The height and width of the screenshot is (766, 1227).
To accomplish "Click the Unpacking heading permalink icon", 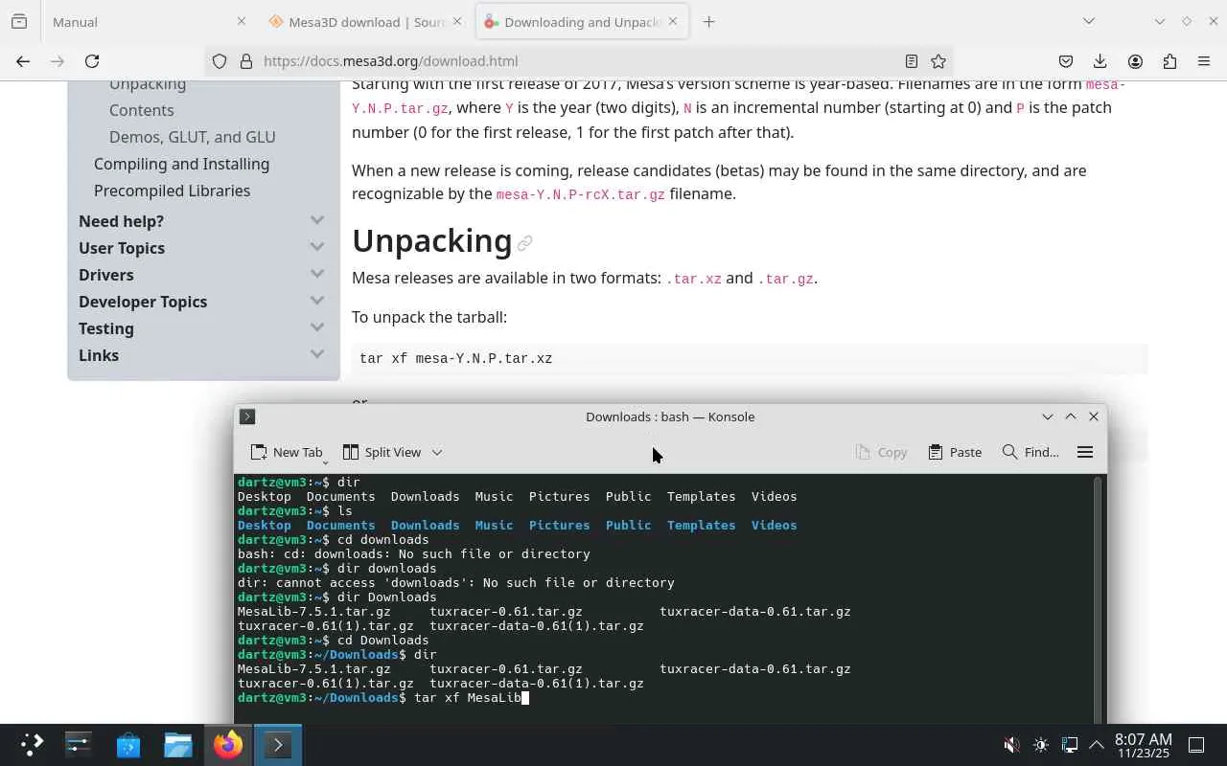I will (524, 243).
